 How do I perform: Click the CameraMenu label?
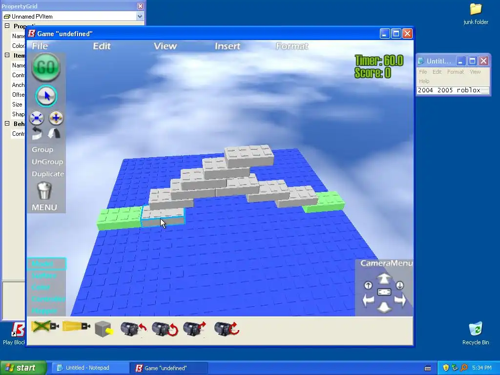[x=387, y=263]
